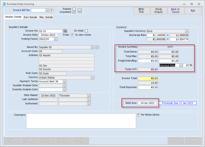The image size is (205, 147).
Task: Switch to the Item Details tab
Action: pyautogui.click(x=30, y=17)
